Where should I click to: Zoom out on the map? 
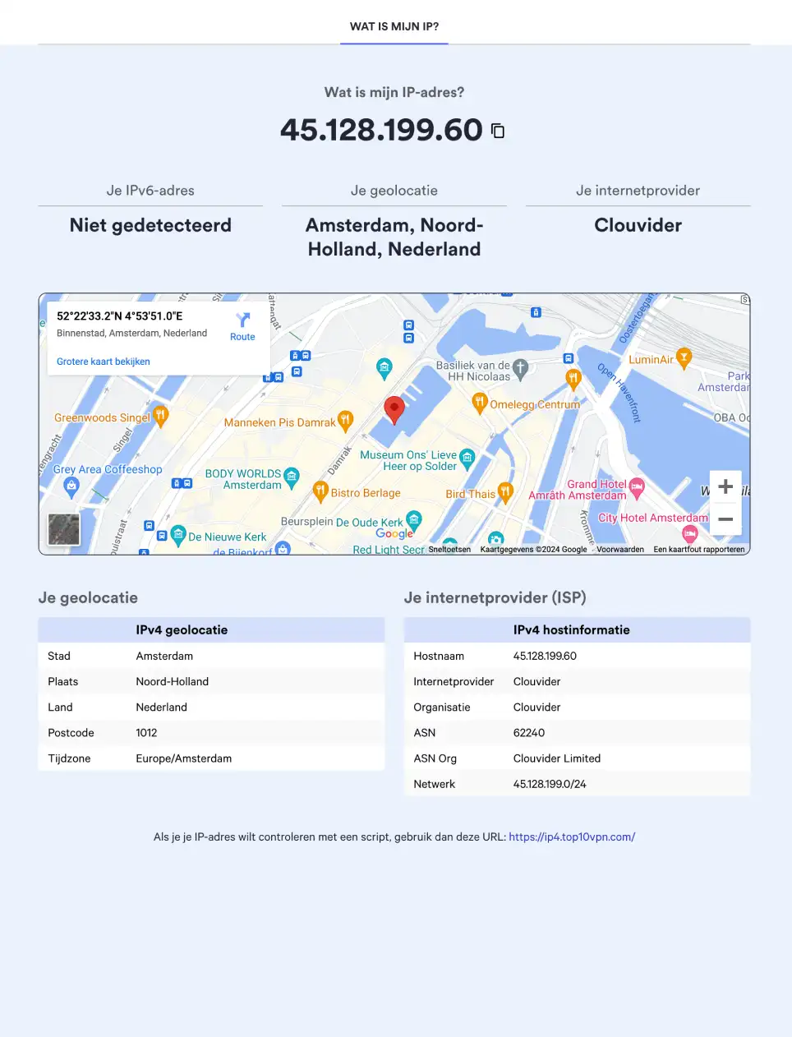click(725, 519)
